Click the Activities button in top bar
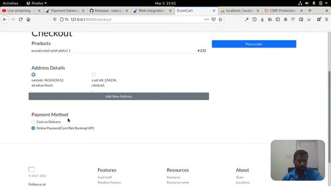This screenshot has width=331, height=186. [10, 3]
